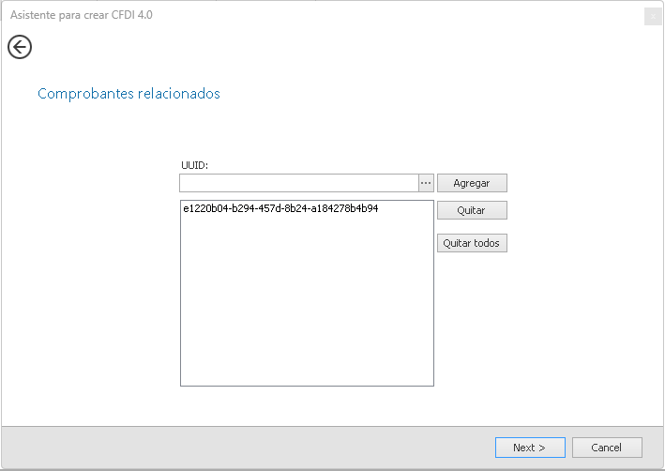Viewport: 665px width, 471px height.
Task: Open the UUID browse ellipsis button
Action: tap(426, 183)
